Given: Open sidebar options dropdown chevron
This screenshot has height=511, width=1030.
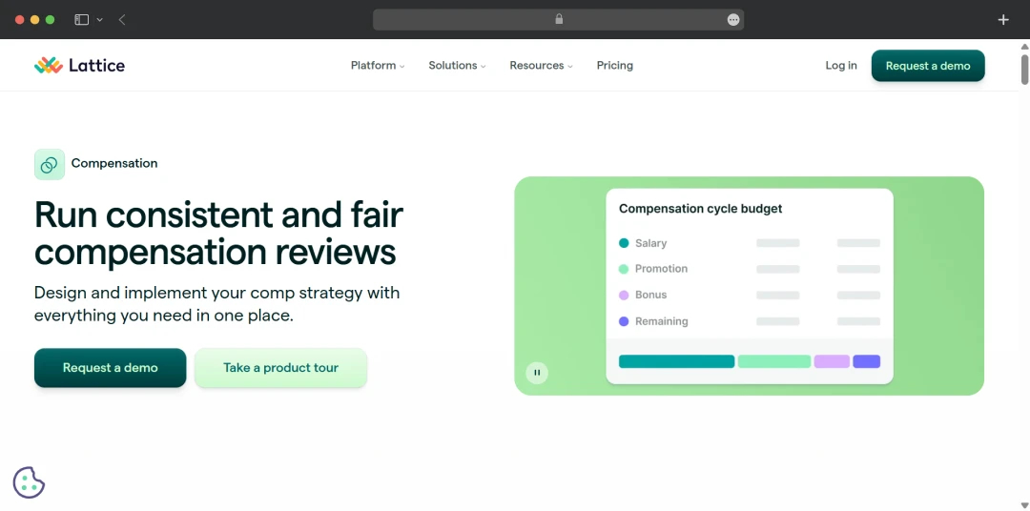Looking at the screenshot, I should 99,20.
